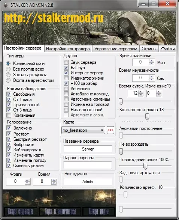This screenshot has width=179, height=220.
Task: Enable Автобаланс команд checkbox
Action: pyautogui.click(x=66, y=94)
